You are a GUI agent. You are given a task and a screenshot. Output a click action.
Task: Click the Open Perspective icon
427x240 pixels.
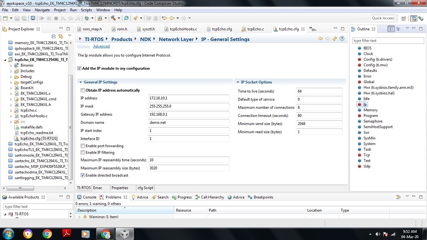click(x=404, y=18)
